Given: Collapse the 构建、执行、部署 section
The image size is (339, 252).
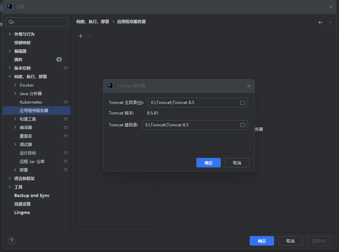Looking at the screenshot, I should coord(10,77).
